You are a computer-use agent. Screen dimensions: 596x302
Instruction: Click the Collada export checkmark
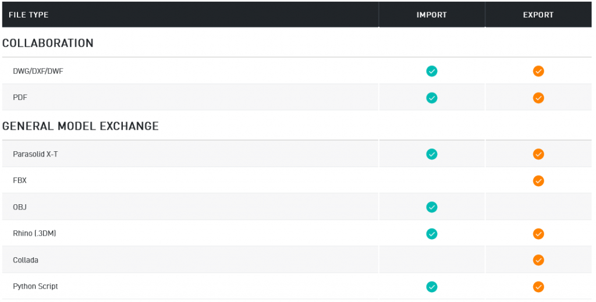coord(538,260)
